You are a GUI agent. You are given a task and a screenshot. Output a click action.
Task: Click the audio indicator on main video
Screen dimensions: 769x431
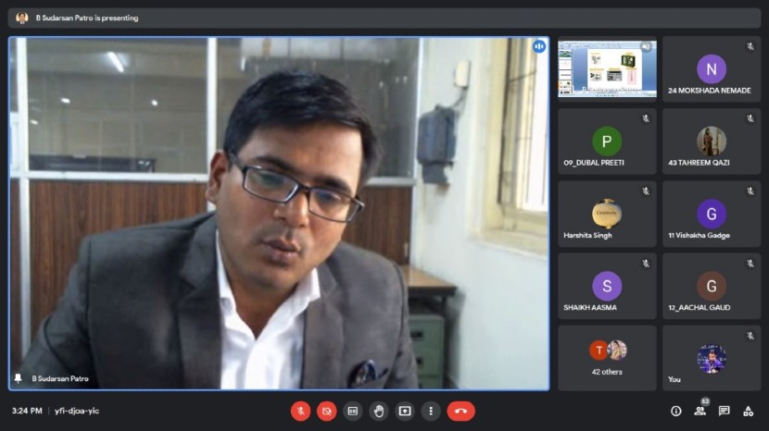[539, 46]
